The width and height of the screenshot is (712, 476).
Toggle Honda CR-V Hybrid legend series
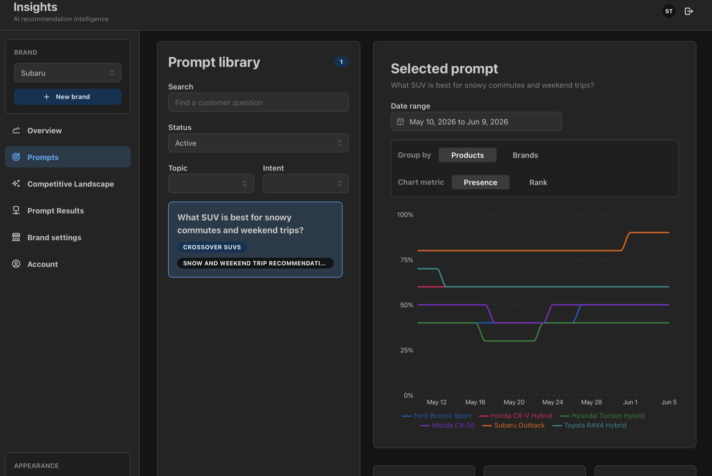pos(515,416)
